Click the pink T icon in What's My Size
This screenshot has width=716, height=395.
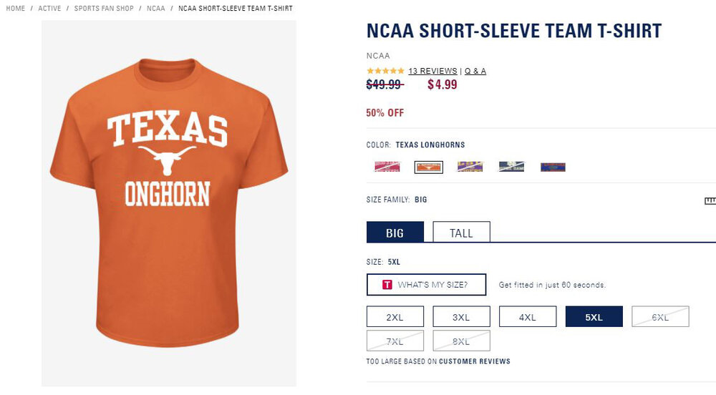click(387, 285)
